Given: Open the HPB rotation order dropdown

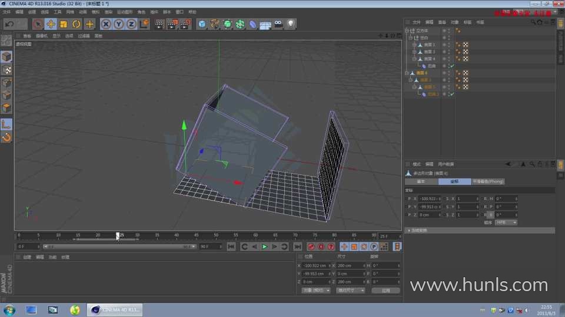Looking at the screenshot, I should [506, 222].
